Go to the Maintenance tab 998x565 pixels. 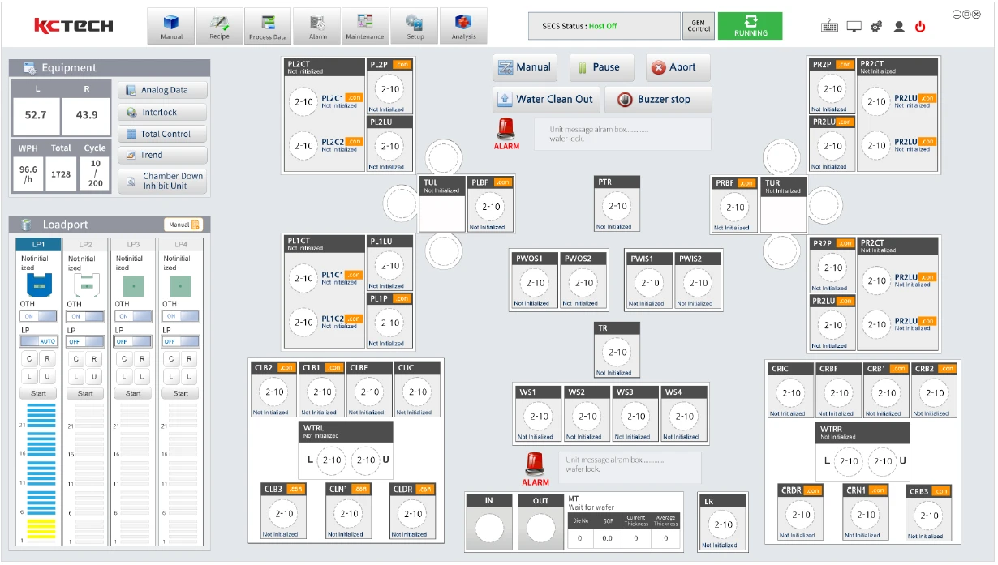pos(365,26)
